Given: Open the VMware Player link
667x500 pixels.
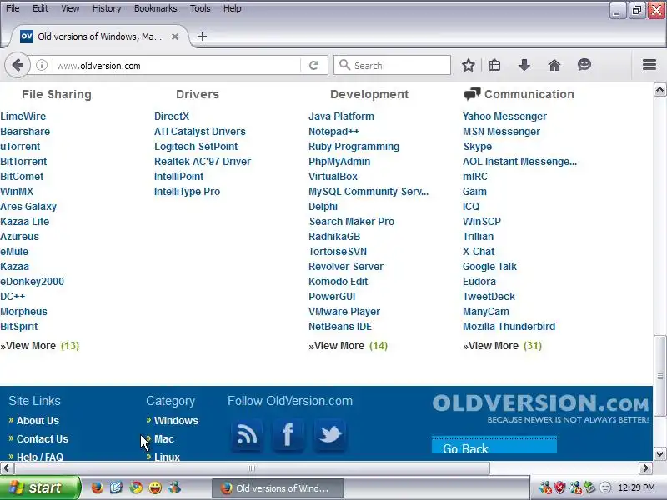Looking at the screenshot, I should (x=344, y=311).
